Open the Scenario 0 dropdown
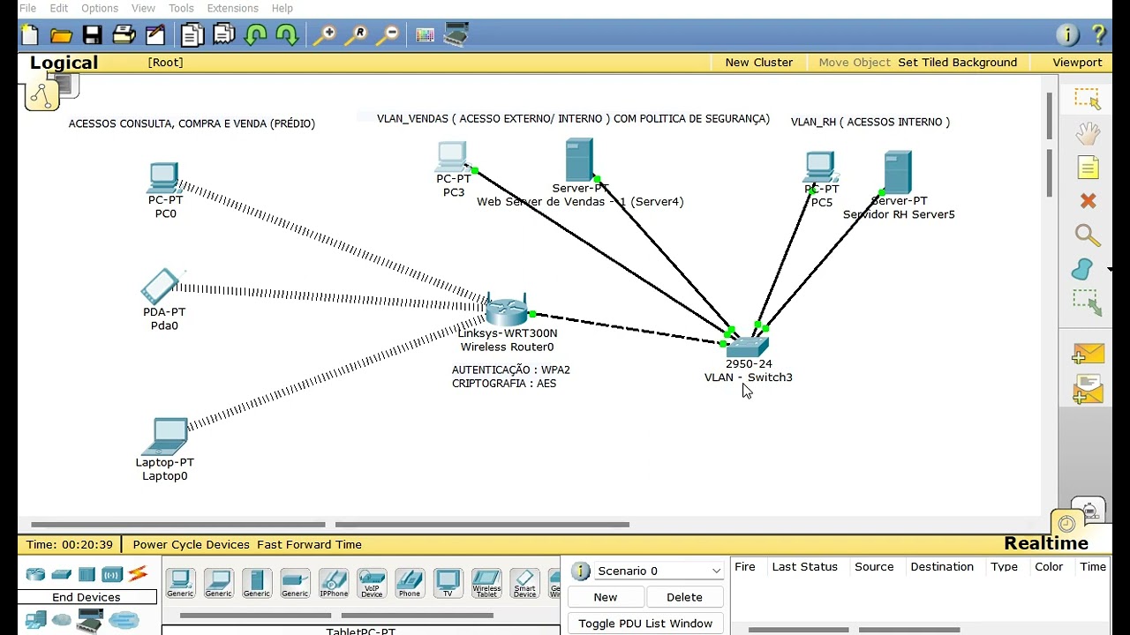The width and height of the screenshot is (1130, 635). (659, 571)
